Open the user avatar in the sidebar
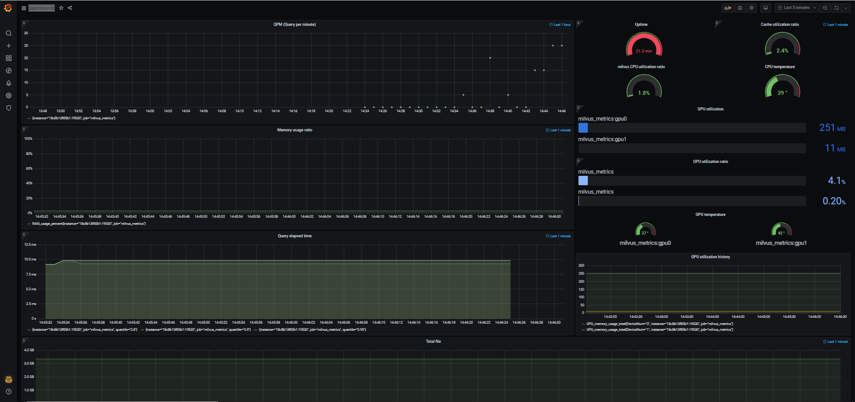 (x=8, y=379)
